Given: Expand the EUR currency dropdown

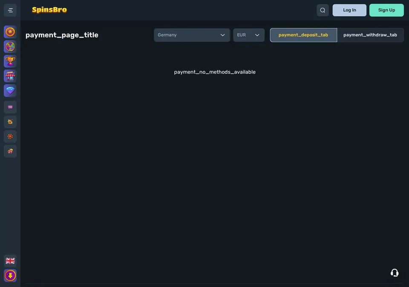Looking at the screenshot, I should [x=248, y=35].
